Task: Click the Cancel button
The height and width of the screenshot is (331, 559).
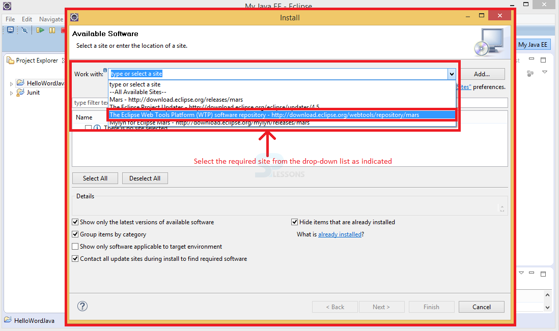Action: [x=481, y=307]
